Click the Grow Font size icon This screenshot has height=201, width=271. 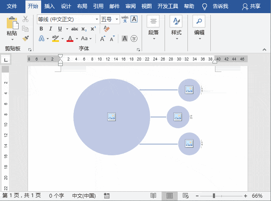click(x=103, y=39)
